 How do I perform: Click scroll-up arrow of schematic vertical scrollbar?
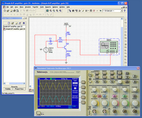point(122,19)
